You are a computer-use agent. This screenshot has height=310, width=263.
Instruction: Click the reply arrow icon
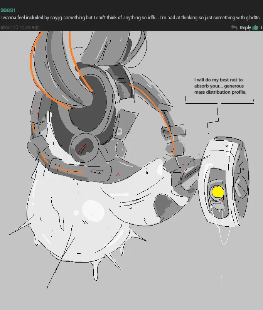pyautogui.click(x=234, y=27)
